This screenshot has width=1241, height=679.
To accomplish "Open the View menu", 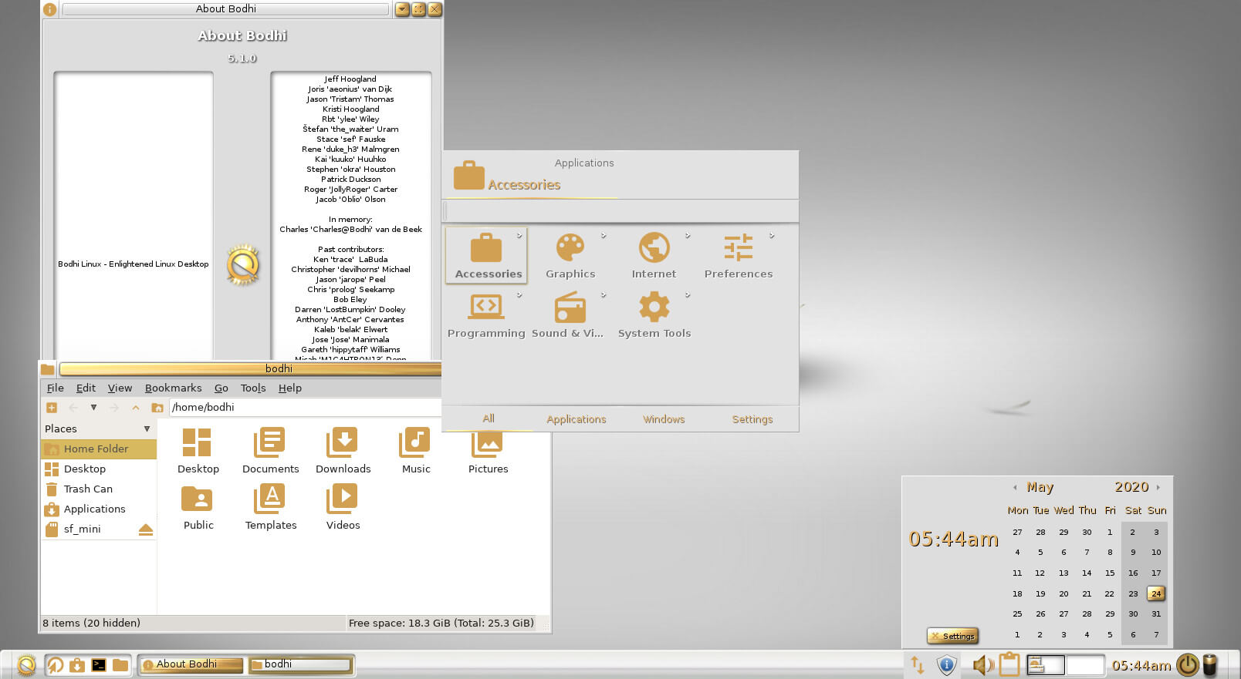I will [120, 388].
